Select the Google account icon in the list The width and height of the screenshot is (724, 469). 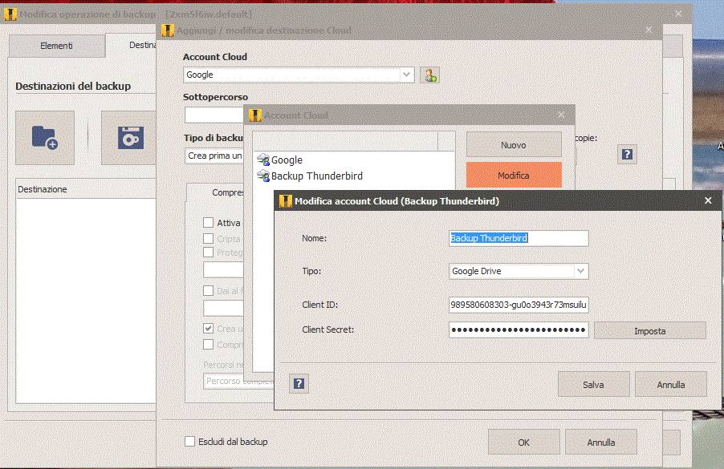pos(263,160)
